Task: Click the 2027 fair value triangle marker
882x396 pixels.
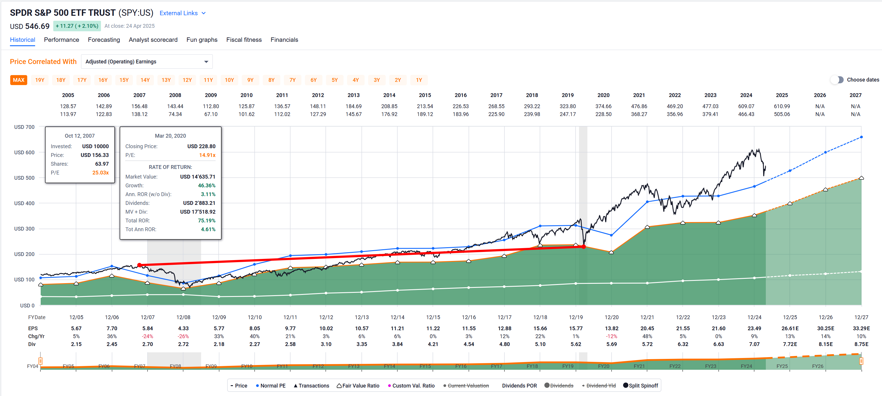Action: click(861, 178)
